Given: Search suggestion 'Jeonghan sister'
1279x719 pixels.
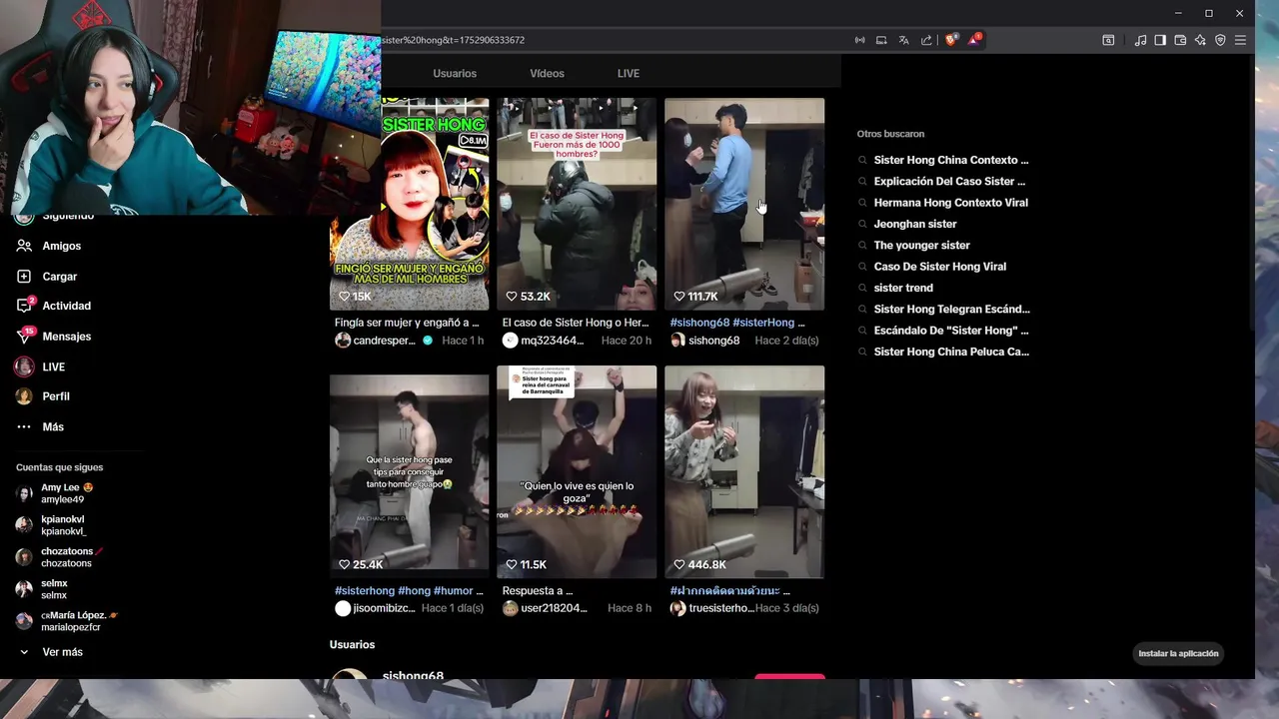Looking at the screenshot, I should point(914,224).
